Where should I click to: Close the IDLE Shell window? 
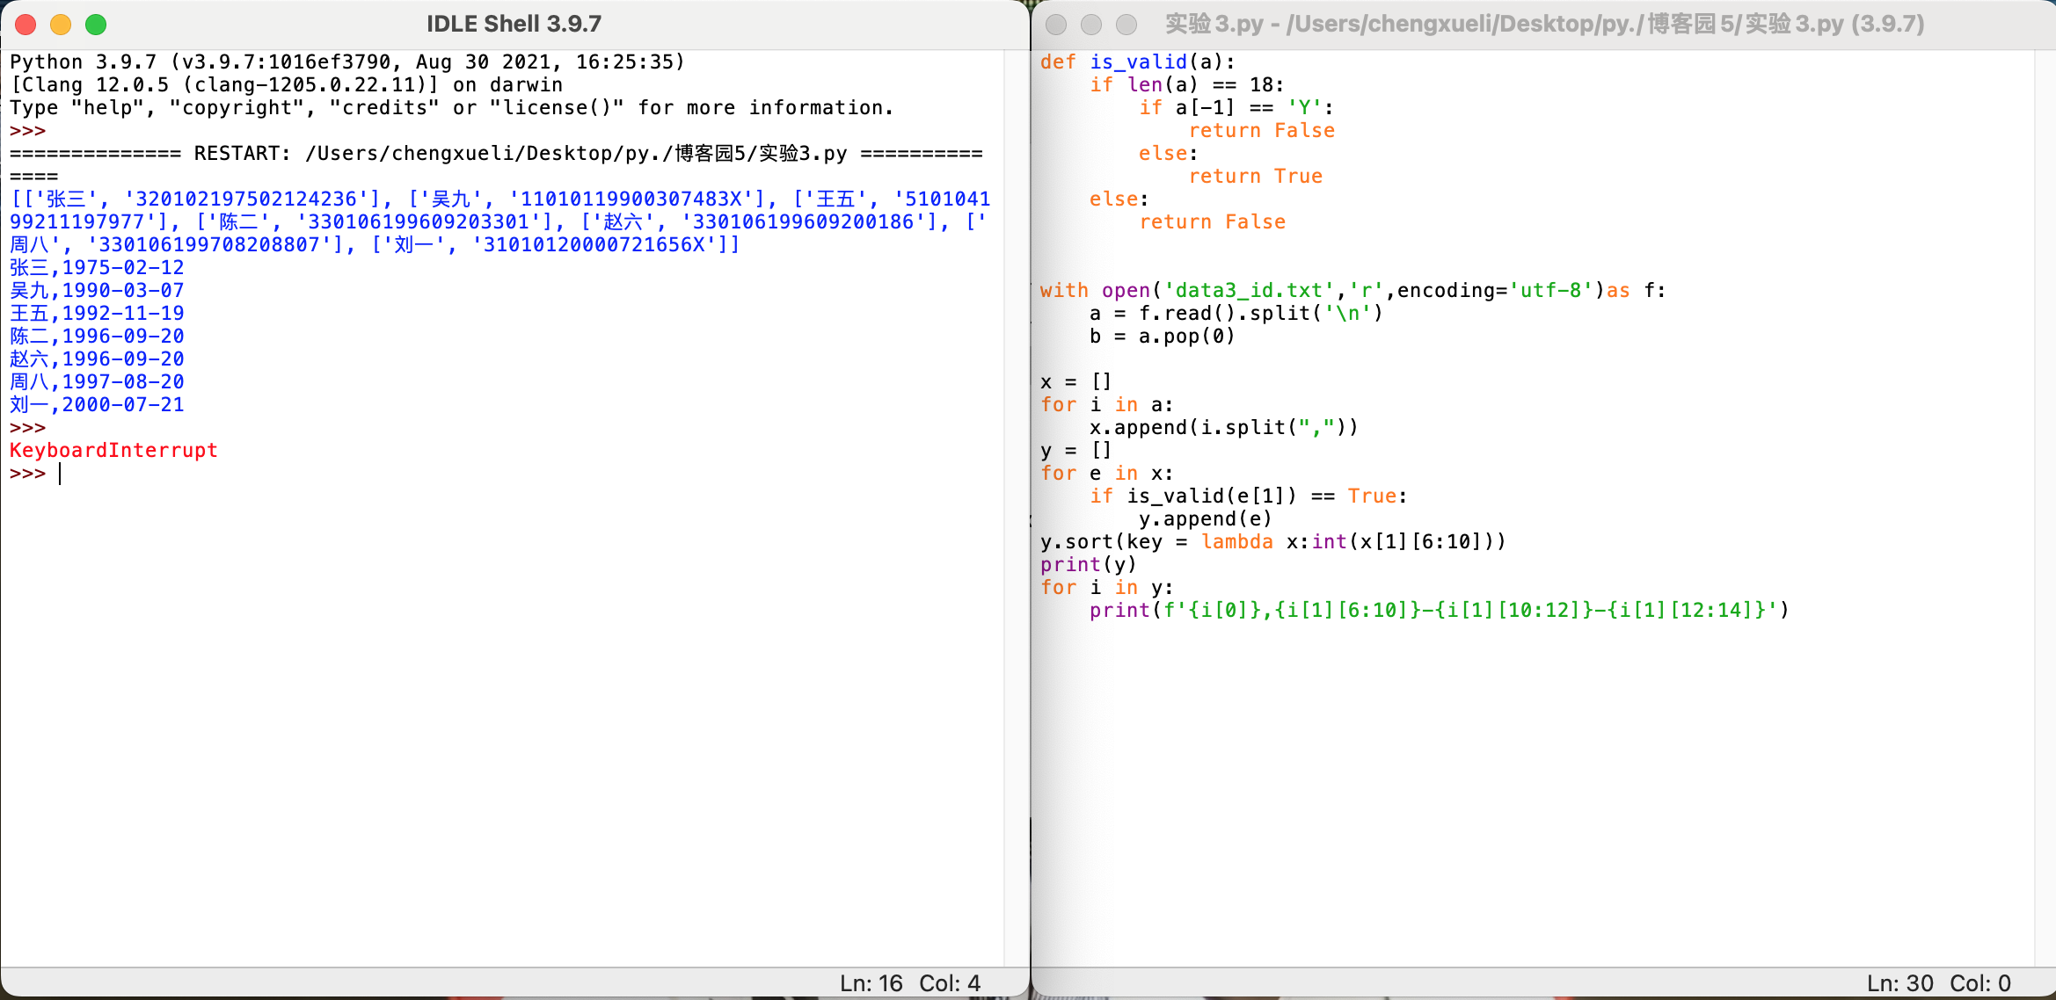[x=26, y=25]
